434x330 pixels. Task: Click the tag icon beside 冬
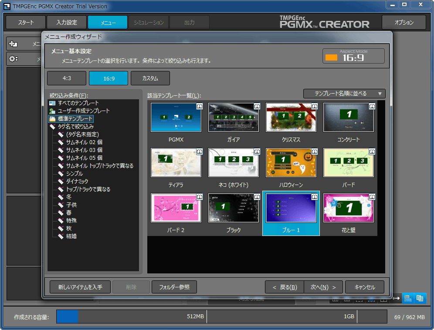61,197
